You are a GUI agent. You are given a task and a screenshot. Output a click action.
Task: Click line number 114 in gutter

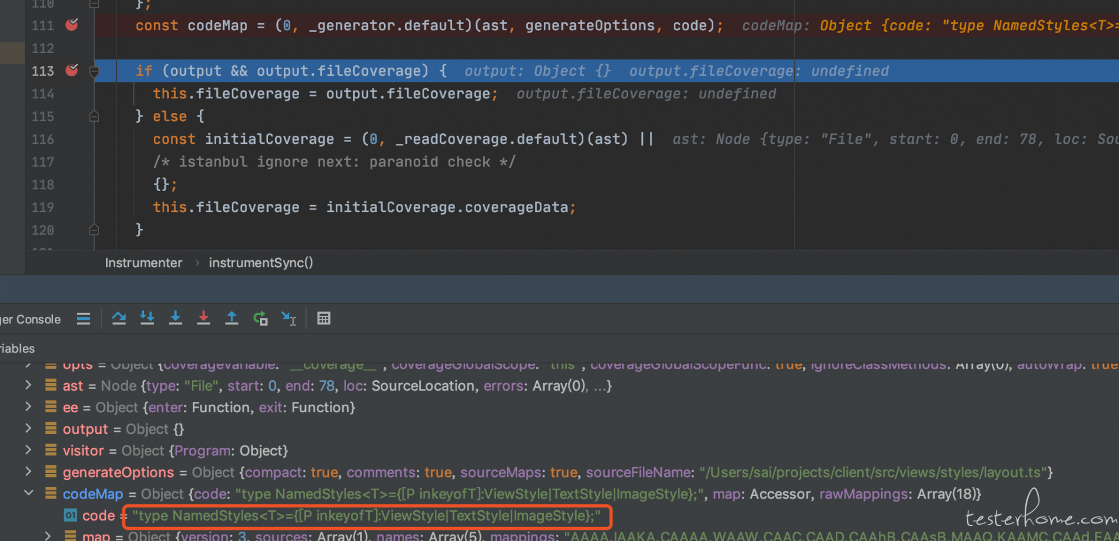click(x=43, y=94)
